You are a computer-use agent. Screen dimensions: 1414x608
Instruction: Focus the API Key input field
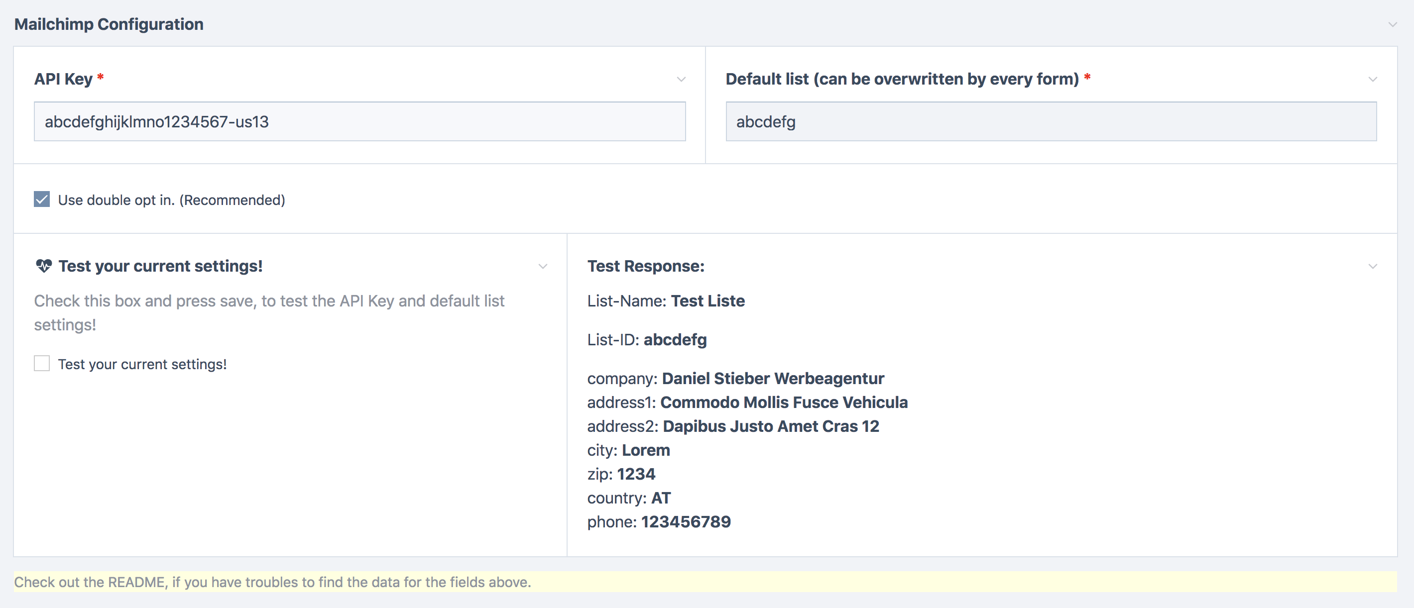(359, 121)
